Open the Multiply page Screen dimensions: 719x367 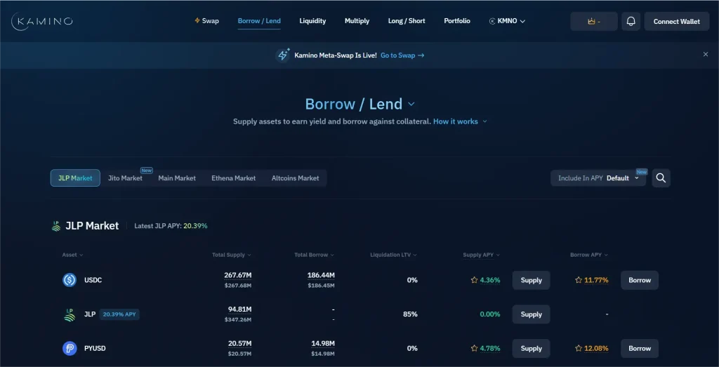pos(357,21)
